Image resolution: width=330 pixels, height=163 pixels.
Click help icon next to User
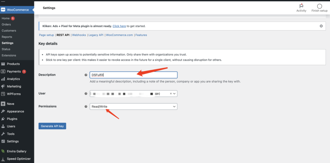click(86, 94)
